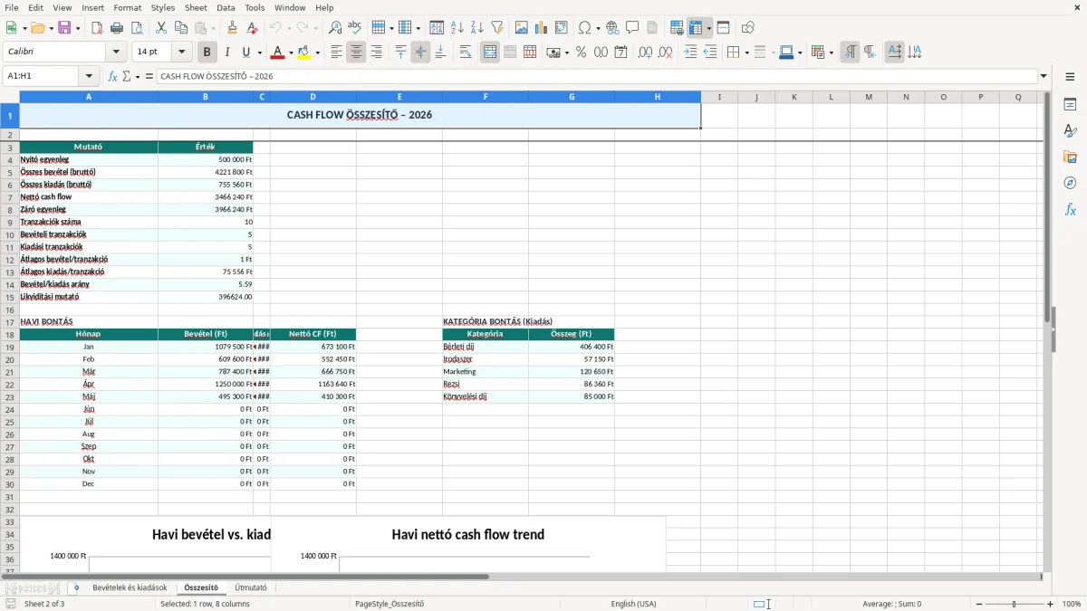The height and width of the screenshot is (611, 1087).
Task: Copy the selection to the clipboard
Action: (181, 28)
